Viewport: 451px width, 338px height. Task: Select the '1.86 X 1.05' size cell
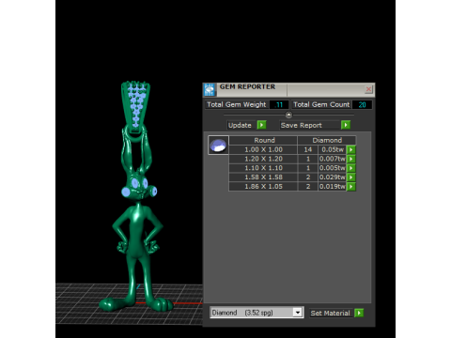point(263,187)
